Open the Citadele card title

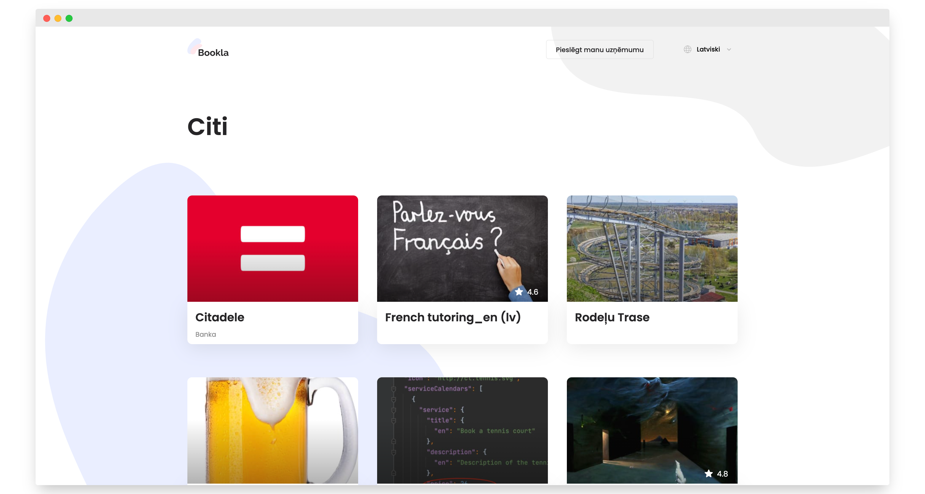point(219,317)
